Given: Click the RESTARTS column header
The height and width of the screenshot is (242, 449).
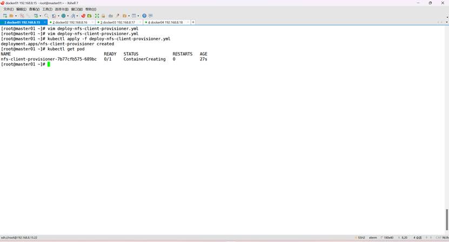Looking at the screenshot, I should (x=183, y=54).
